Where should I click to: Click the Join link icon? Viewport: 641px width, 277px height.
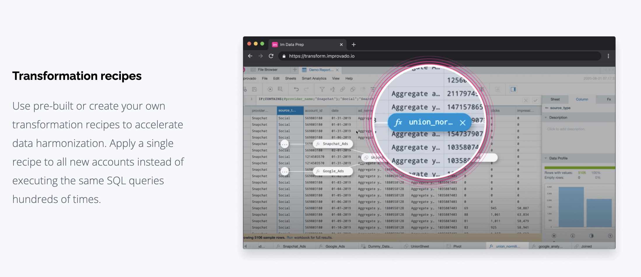coord(343,89)
